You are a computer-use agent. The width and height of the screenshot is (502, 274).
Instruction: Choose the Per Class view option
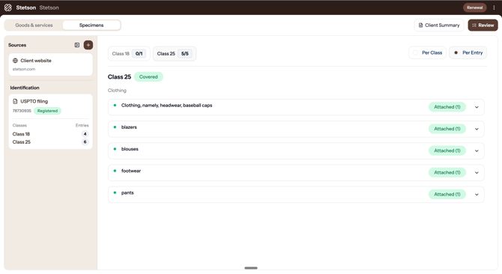point(427,52)
